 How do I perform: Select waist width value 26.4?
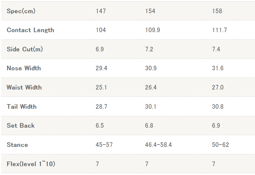[151, 87]
